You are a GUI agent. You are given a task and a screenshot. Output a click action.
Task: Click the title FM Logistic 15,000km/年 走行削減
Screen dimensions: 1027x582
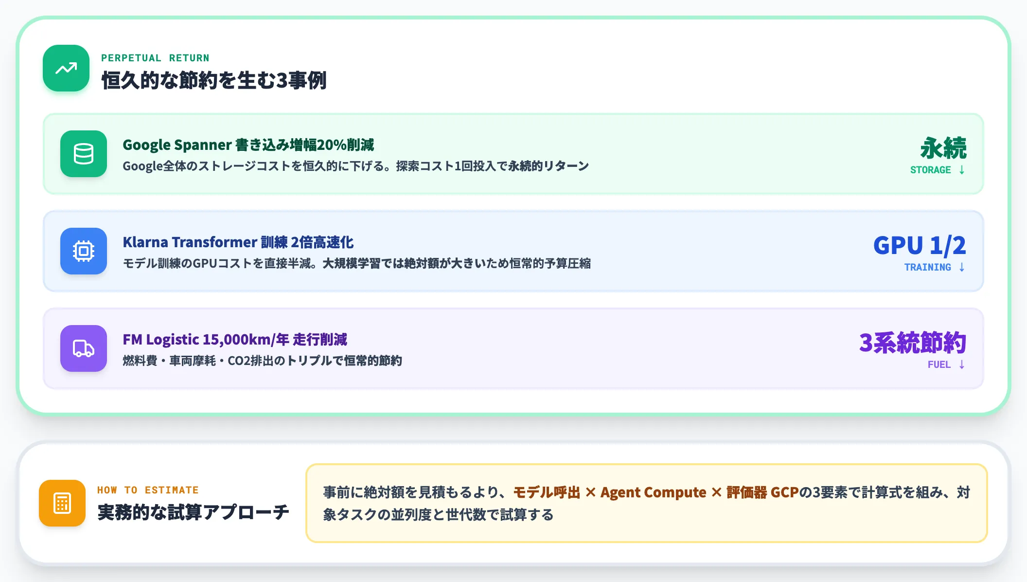point(235,339)
